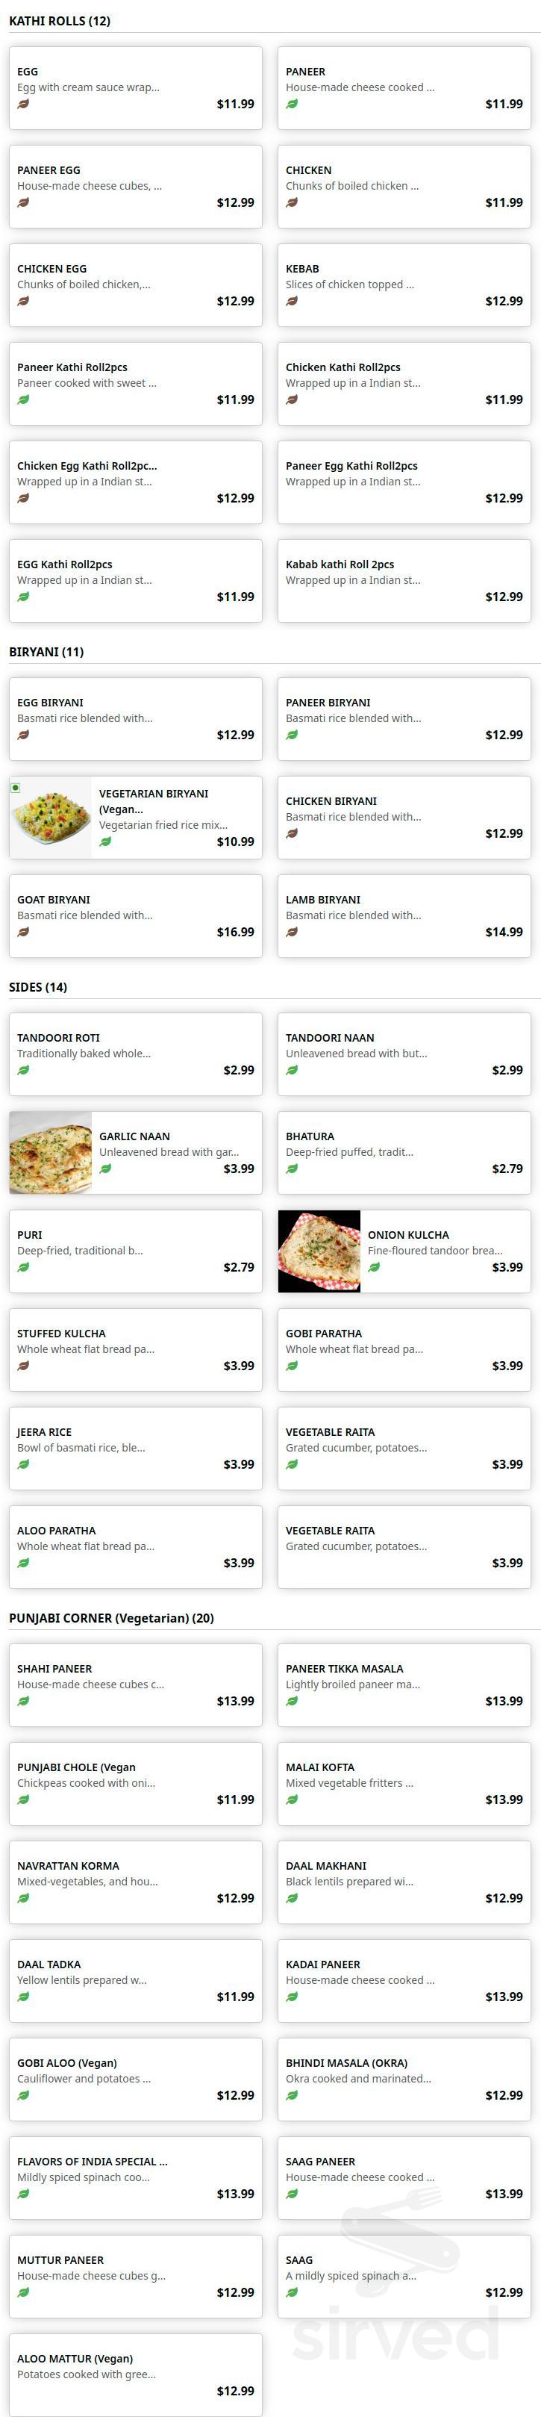Click the VEGETARIAN BIRYANI food photo

coord(51,817)
